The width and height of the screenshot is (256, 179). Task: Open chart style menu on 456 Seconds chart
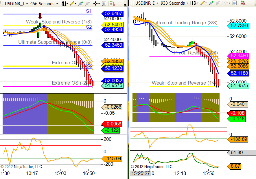point(65,3)
